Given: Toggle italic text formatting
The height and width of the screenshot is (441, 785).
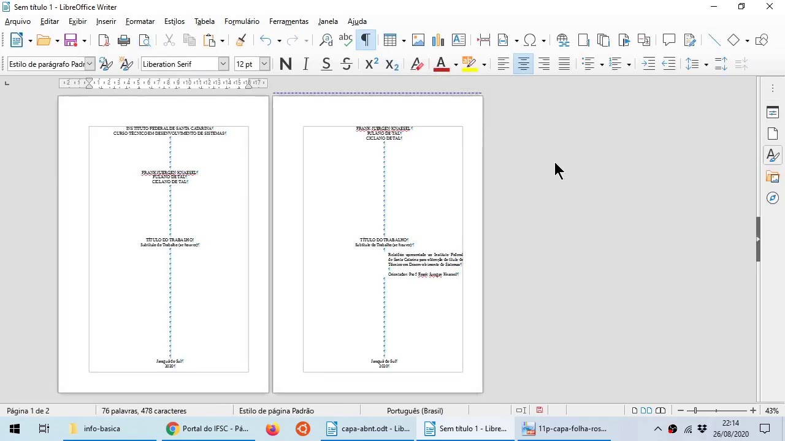Looking at the screenshot, I should click(305, 64).
